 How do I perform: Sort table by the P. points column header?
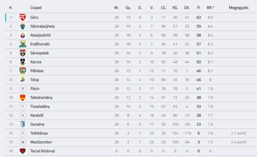coord(199,8)
